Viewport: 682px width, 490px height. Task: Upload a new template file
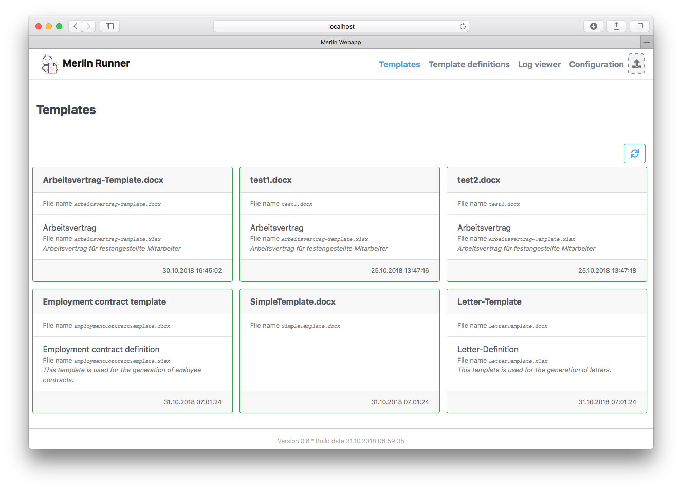point(636,64)
